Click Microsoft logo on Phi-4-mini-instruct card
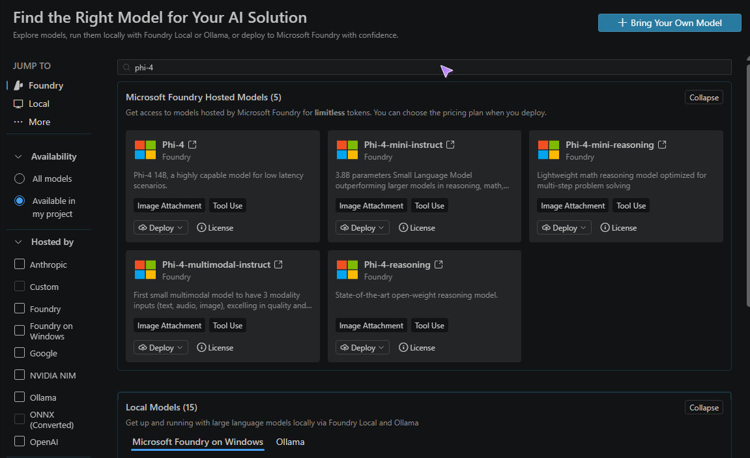 (347, 150)
